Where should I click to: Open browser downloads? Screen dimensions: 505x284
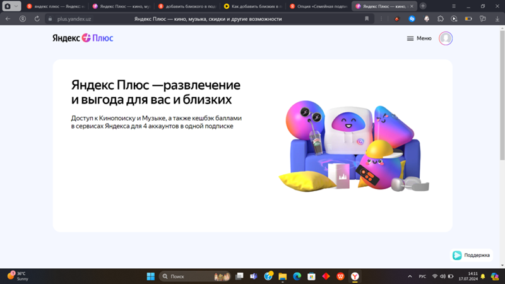pos(497,19)
